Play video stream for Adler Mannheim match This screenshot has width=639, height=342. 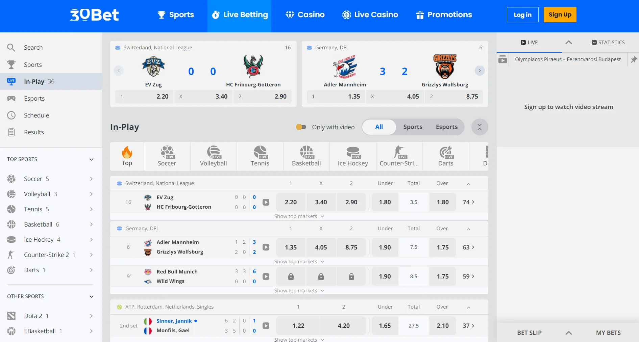click(x=266, y=247)
